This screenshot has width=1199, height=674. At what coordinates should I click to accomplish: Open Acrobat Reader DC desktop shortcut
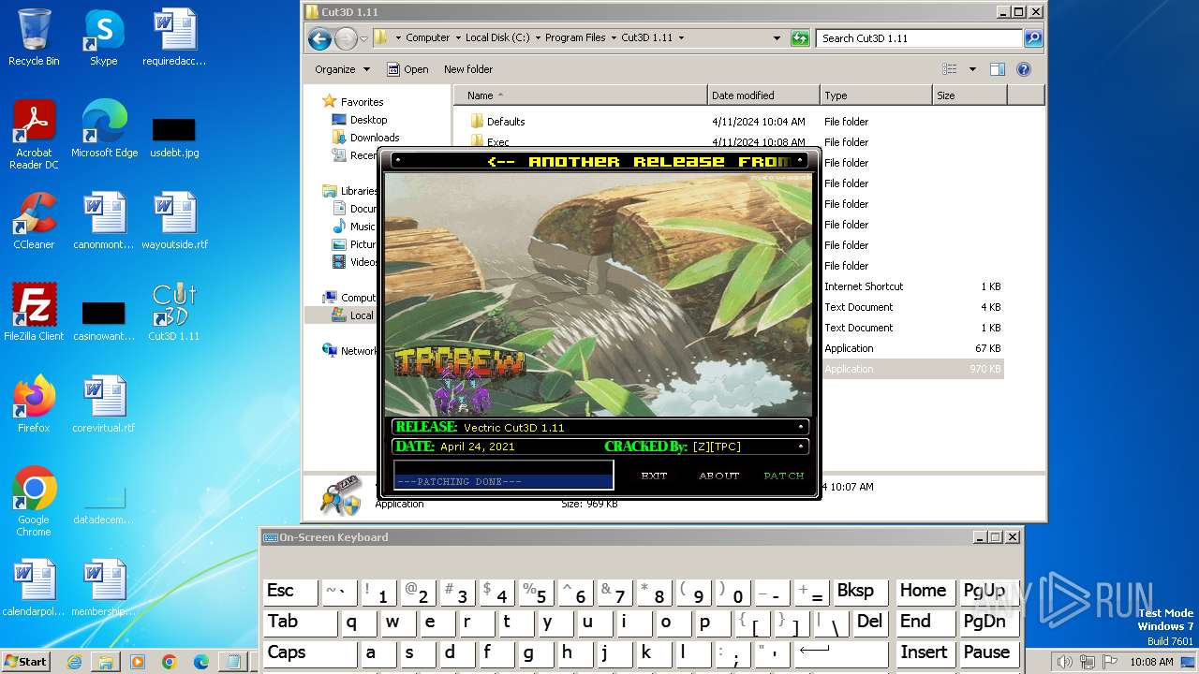(x=34, y=134)
